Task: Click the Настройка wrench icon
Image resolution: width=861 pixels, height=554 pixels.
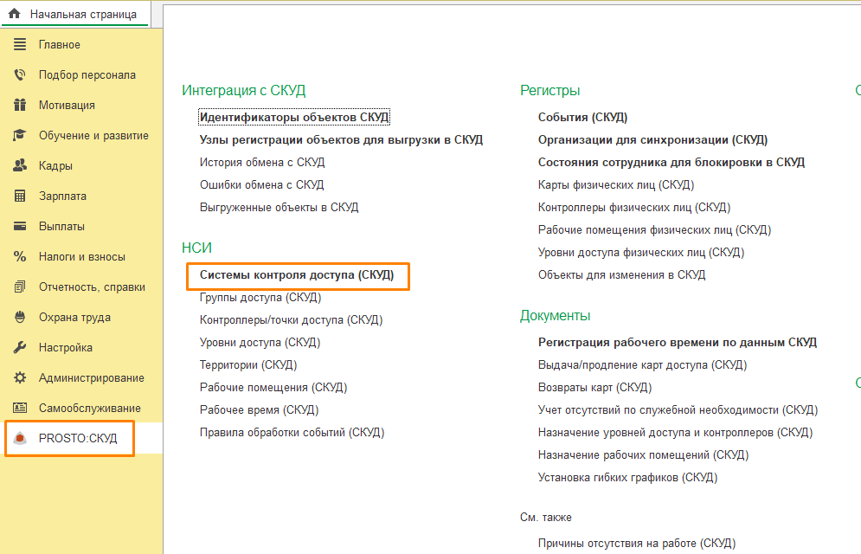Action: tap(20, 347)
